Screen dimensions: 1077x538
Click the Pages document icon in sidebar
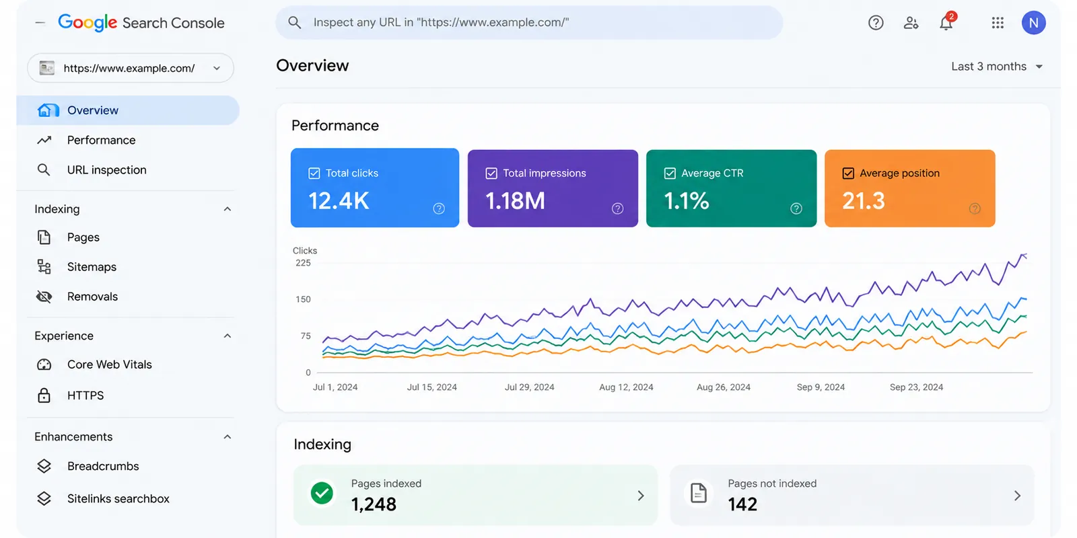(44, 237)
